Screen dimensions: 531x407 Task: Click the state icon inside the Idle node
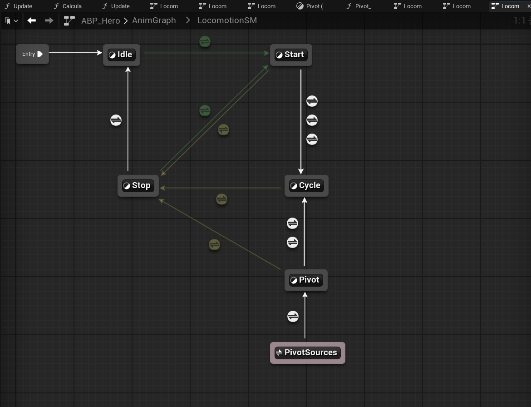point(112,55)
